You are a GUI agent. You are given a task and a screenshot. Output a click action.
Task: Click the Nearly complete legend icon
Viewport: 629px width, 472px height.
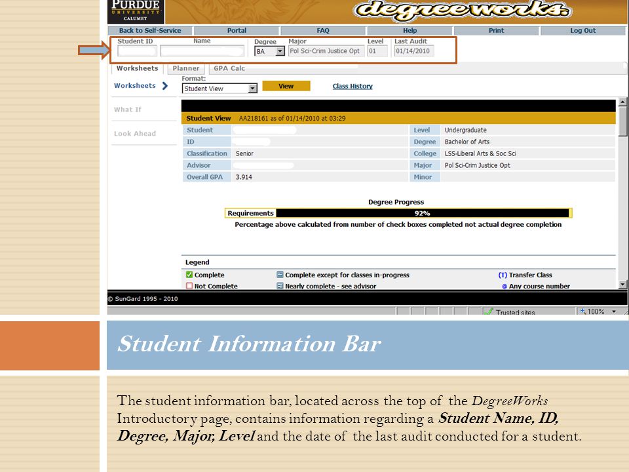click(x=280, y=286)
